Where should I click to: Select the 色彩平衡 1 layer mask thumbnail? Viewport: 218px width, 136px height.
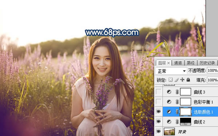186,102
